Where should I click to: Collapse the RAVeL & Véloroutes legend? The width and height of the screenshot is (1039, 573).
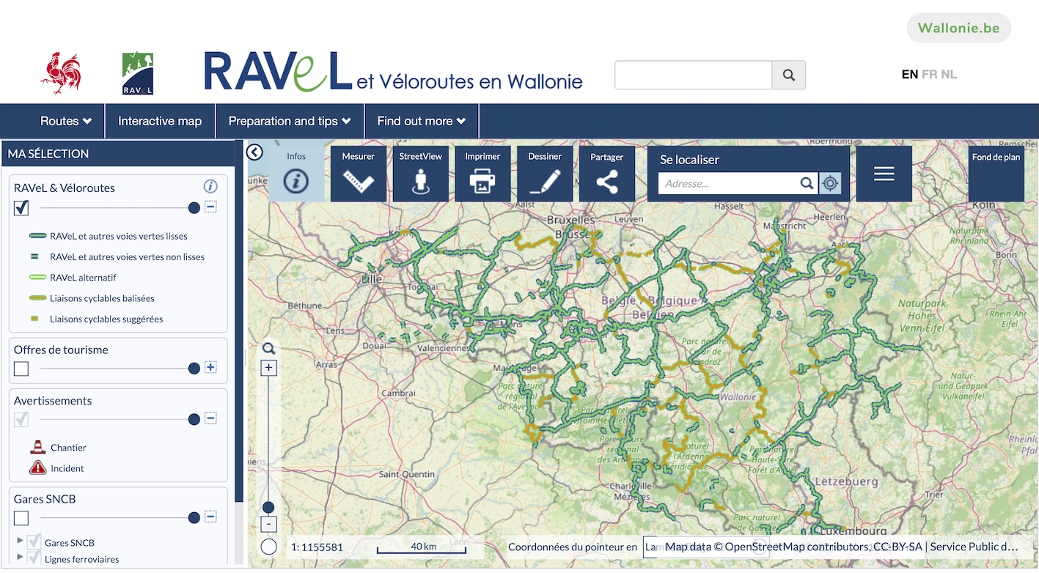[210, 207]
